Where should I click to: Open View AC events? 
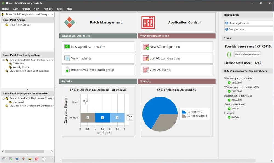177,70
